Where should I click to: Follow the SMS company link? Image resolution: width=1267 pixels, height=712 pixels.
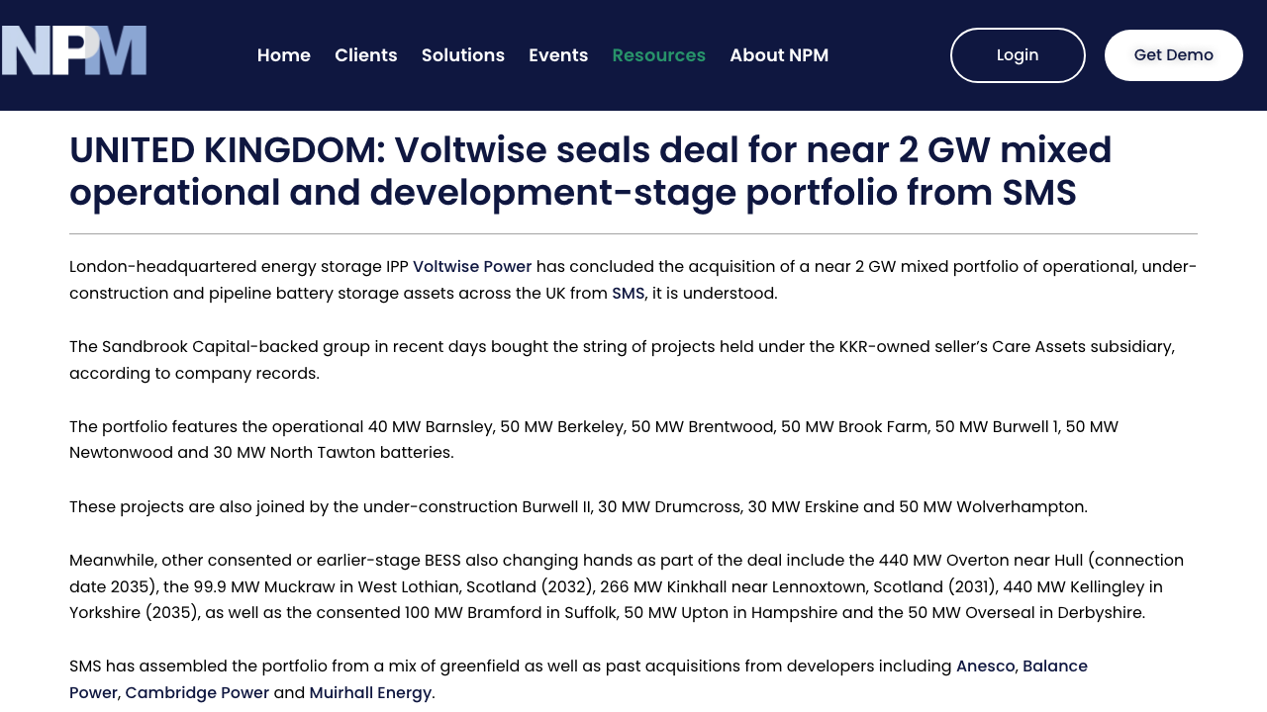[x=628, y=294]
